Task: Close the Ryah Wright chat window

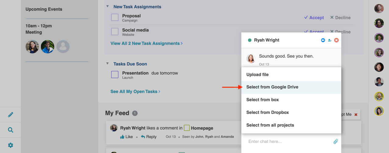Action: coord(336,40)
